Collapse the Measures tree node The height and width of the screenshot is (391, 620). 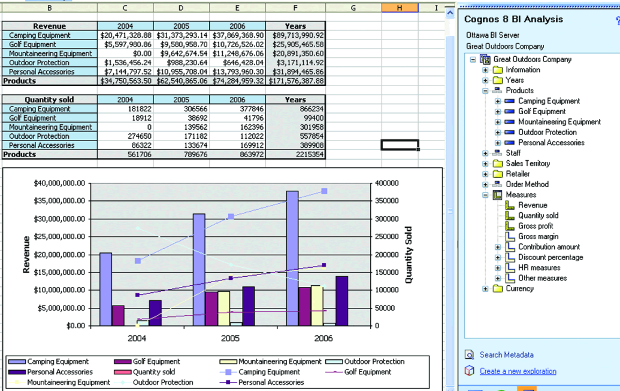[485, 195]
